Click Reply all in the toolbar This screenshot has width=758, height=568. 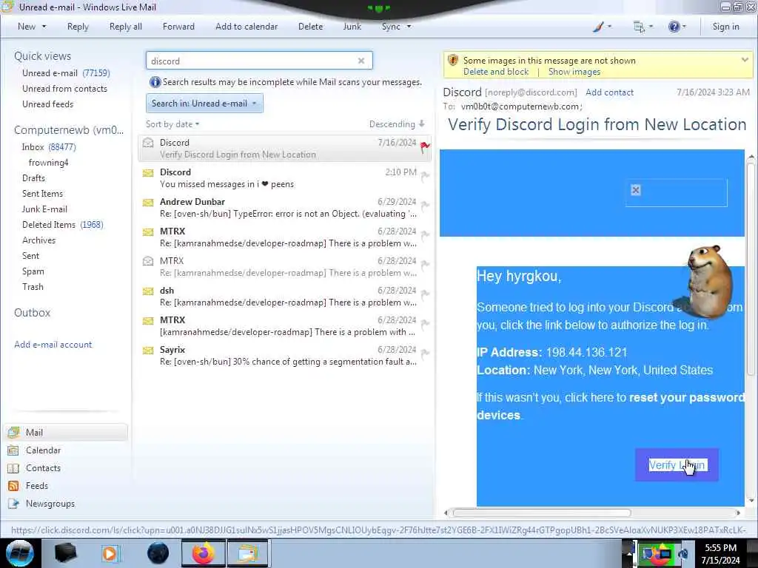126,27
